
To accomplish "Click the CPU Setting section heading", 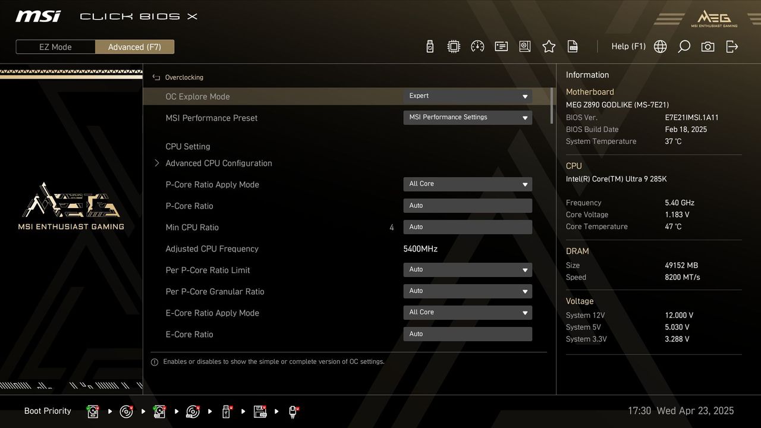I will pos(188,146).
